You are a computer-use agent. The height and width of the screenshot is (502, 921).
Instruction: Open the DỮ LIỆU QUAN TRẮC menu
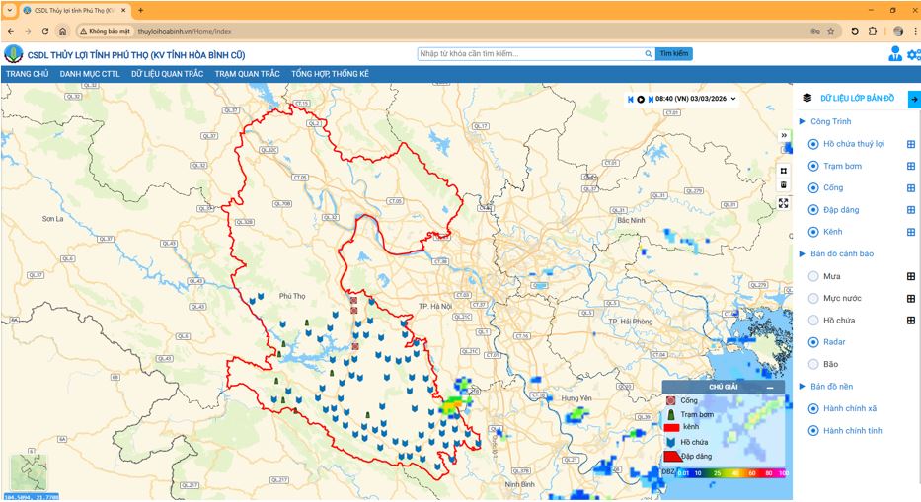click(x=168, y=74)
